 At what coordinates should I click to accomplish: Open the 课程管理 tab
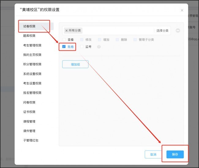(x=29, y=121)
